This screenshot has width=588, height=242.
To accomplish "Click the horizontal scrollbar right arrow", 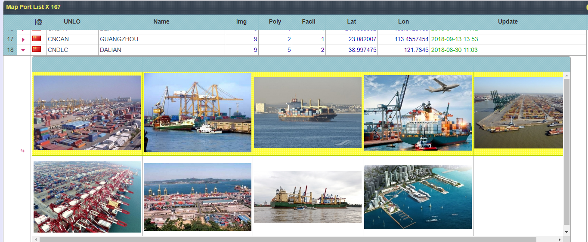I will 559,239.
